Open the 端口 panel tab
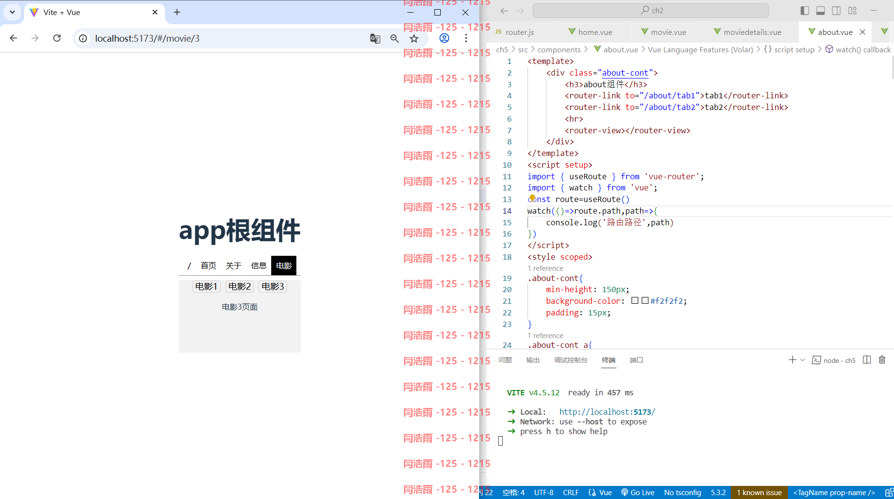Image resolution: width=894 pixels, height=499 pixels. 636,360
